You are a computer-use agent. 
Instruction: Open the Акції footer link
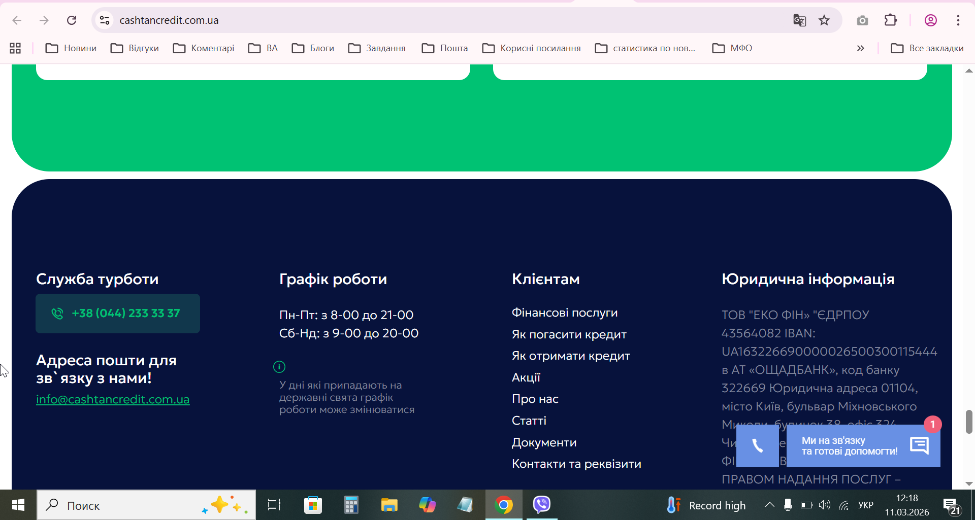click(526, 378)
